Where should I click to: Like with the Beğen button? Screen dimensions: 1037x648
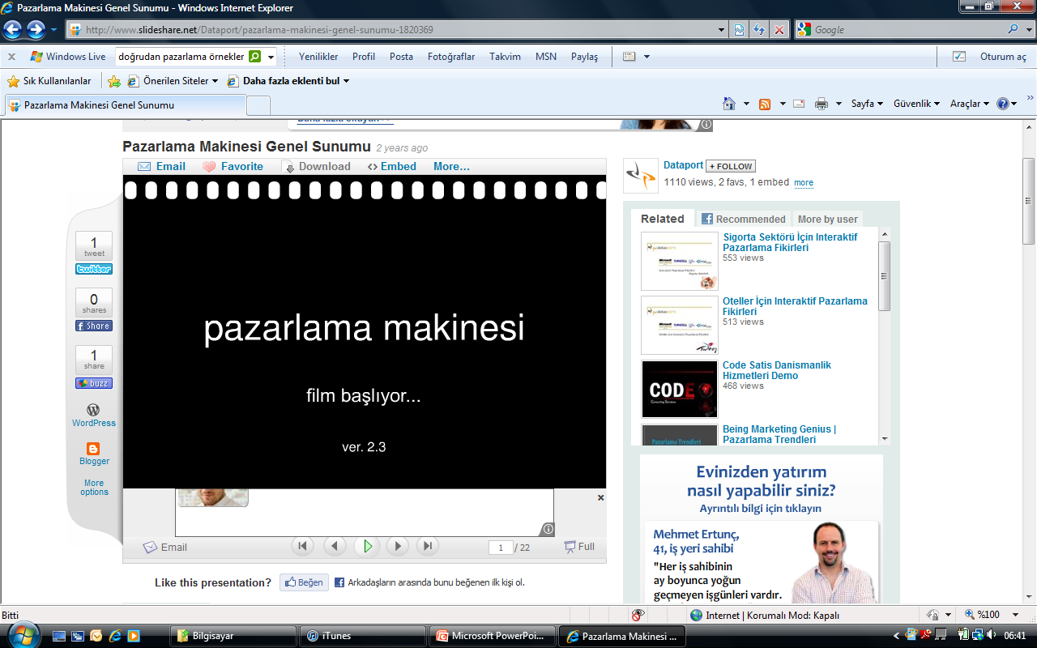[x=304, y=582]
